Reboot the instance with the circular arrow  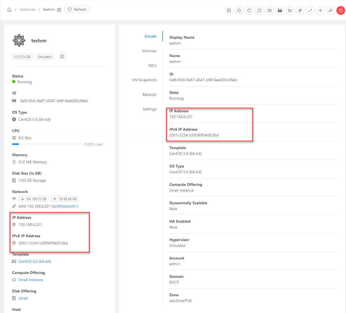click(x=249, y=10)
